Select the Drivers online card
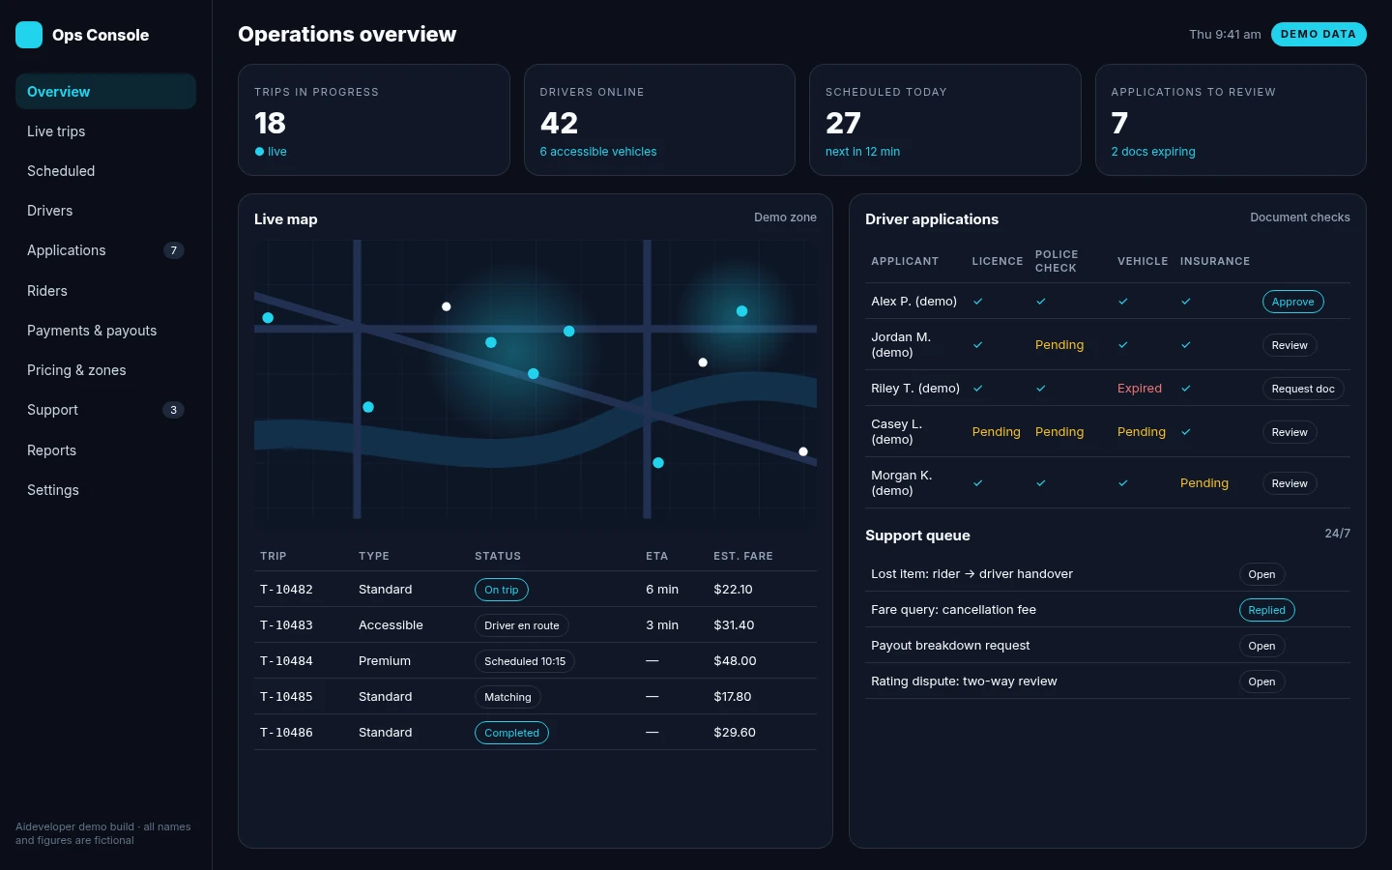The height and width of the screenshot is (870, 1392). point(659,120)
